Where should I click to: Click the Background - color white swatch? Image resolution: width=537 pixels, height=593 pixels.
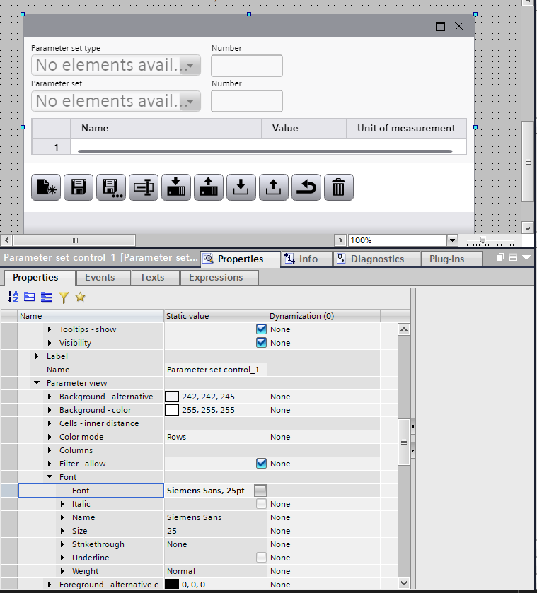click(x=172, y=410)
